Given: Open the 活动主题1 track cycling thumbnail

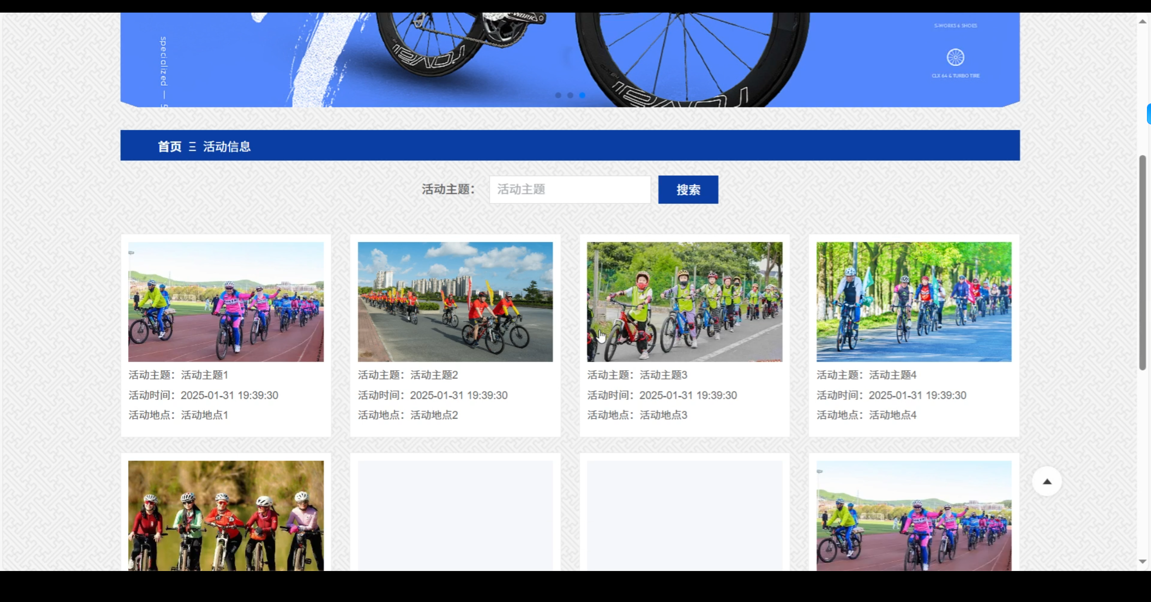Looking at the screenshot, I should [226, 301].
